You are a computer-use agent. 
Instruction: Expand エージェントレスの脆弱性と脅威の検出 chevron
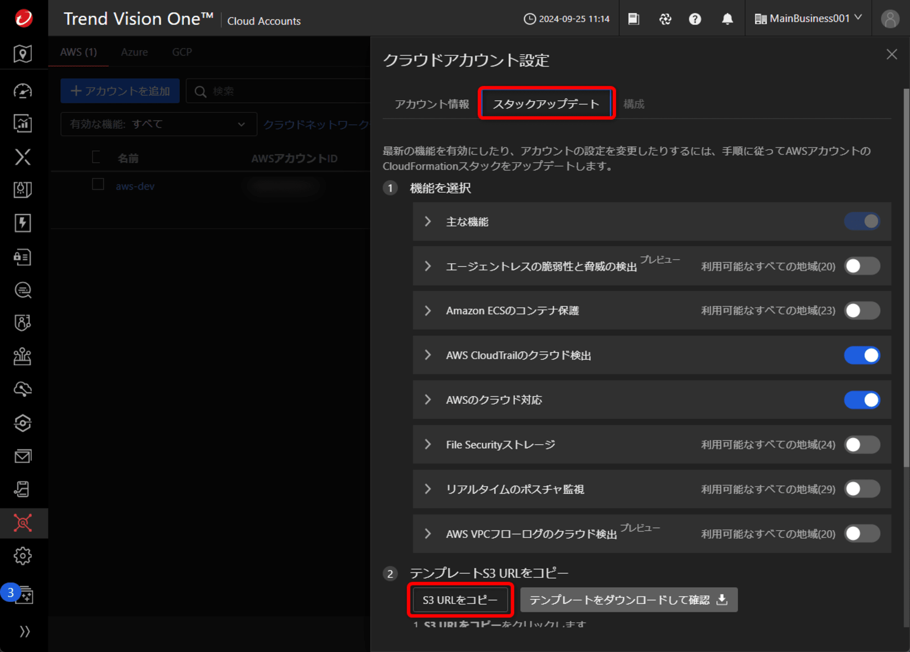(x=428, y=266)
